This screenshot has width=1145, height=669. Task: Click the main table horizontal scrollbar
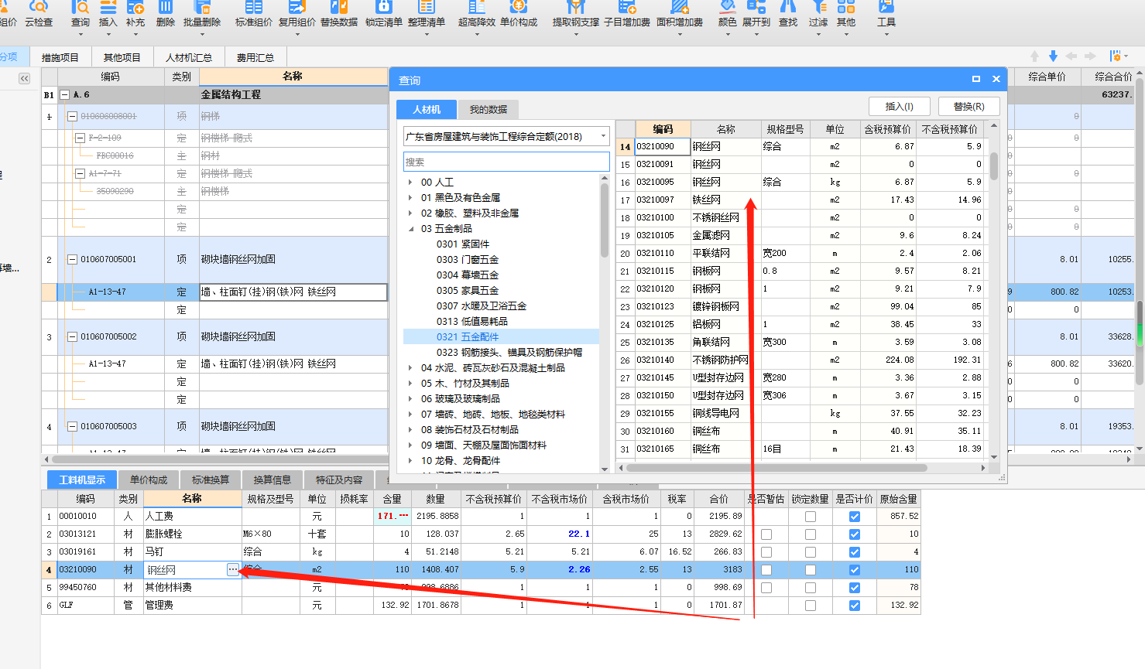coord(221,459)
